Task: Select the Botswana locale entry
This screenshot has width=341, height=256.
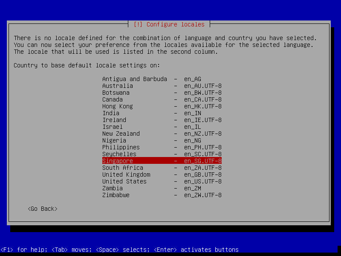Action: [162, 93]
